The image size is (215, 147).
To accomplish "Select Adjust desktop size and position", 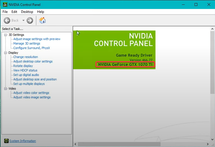I will [35, 79].
